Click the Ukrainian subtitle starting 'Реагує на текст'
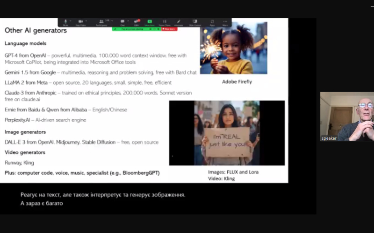Screen dimensions: 374x233 point(103,195)
